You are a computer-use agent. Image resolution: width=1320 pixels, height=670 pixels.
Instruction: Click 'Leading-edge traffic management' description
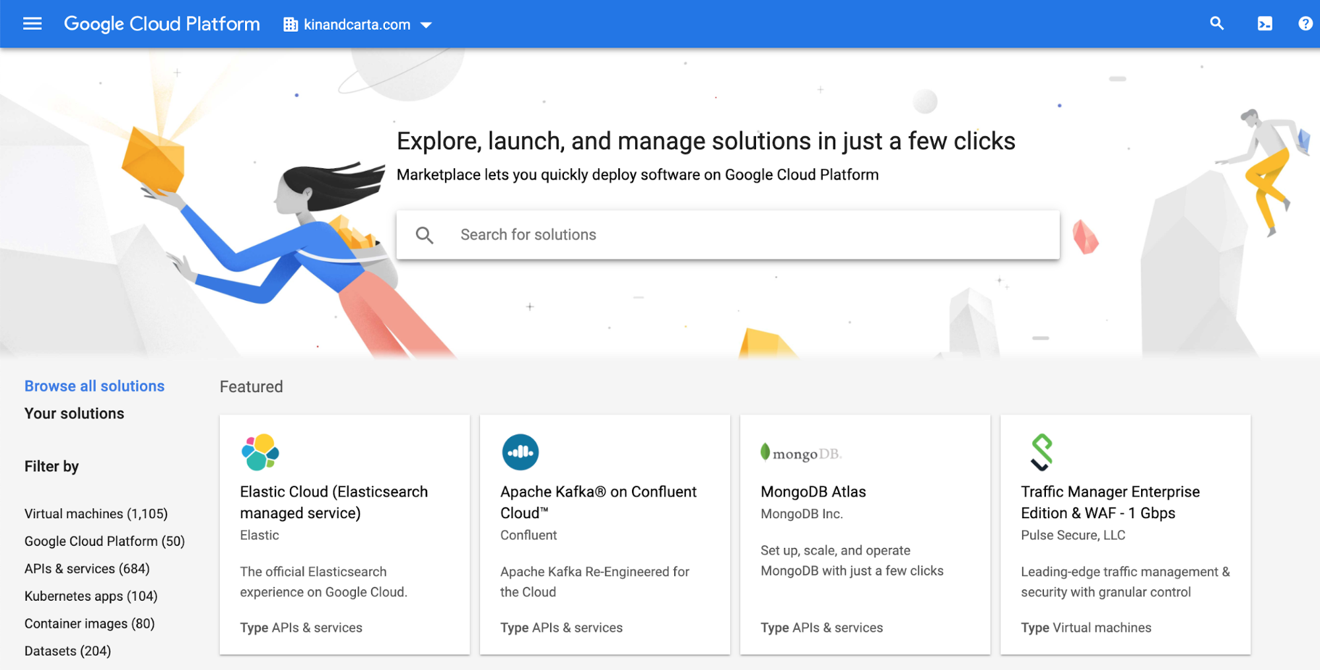(x=1125, y=582)
